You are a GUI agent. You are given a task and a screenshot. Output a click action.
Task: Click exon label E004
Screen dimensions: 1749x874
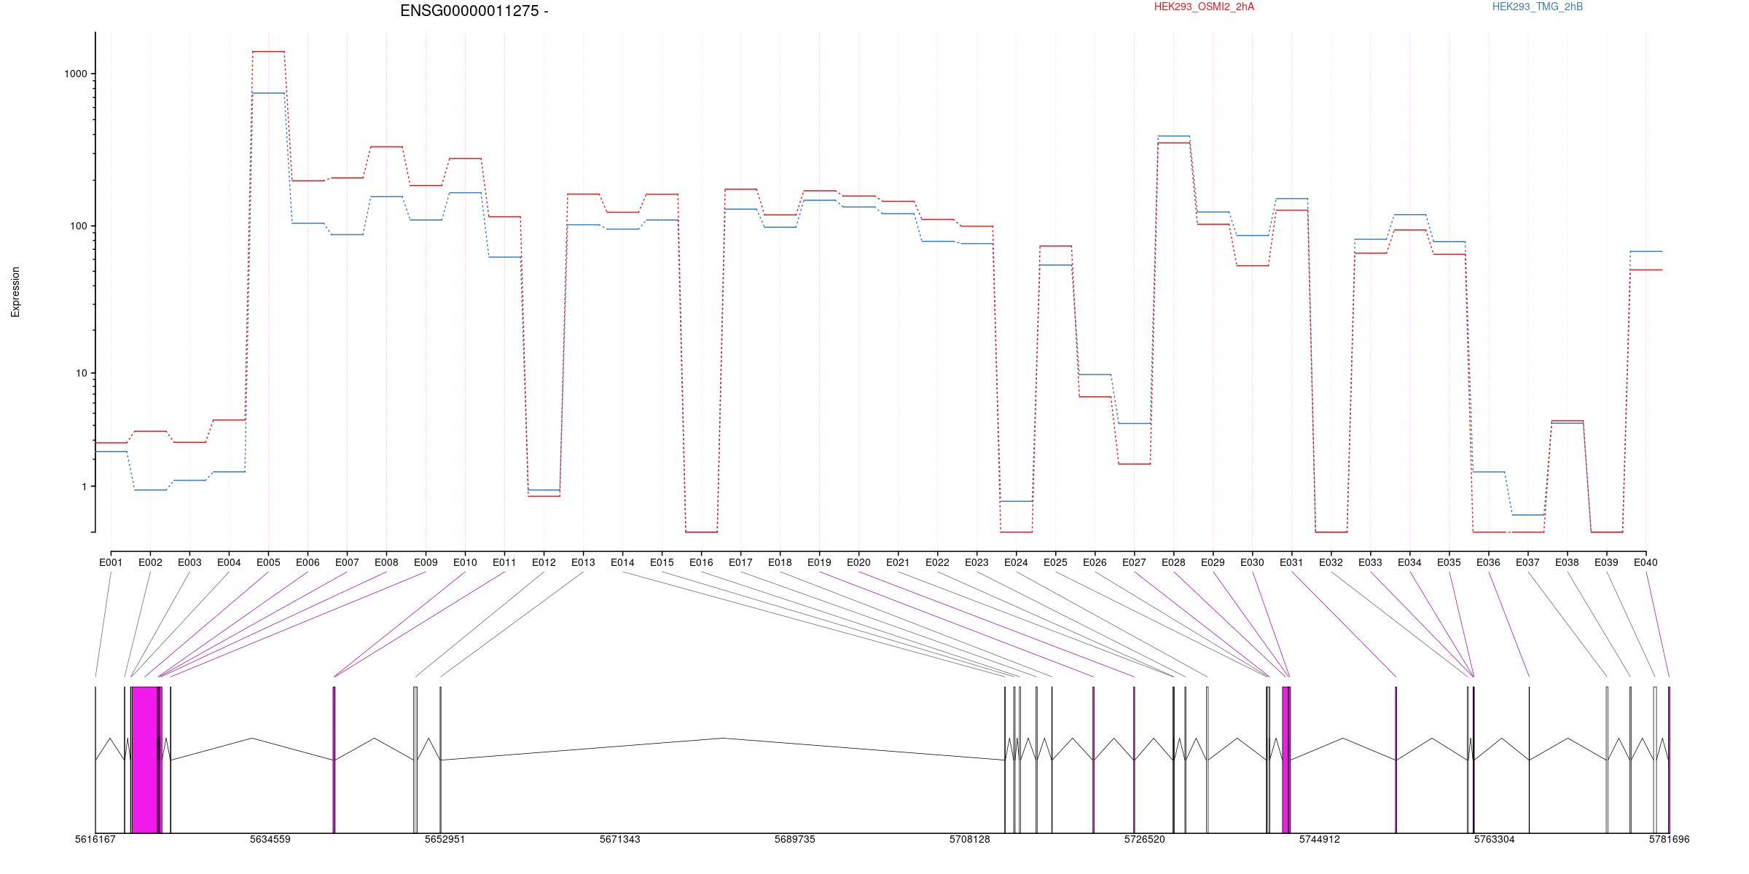click(229, 562)
